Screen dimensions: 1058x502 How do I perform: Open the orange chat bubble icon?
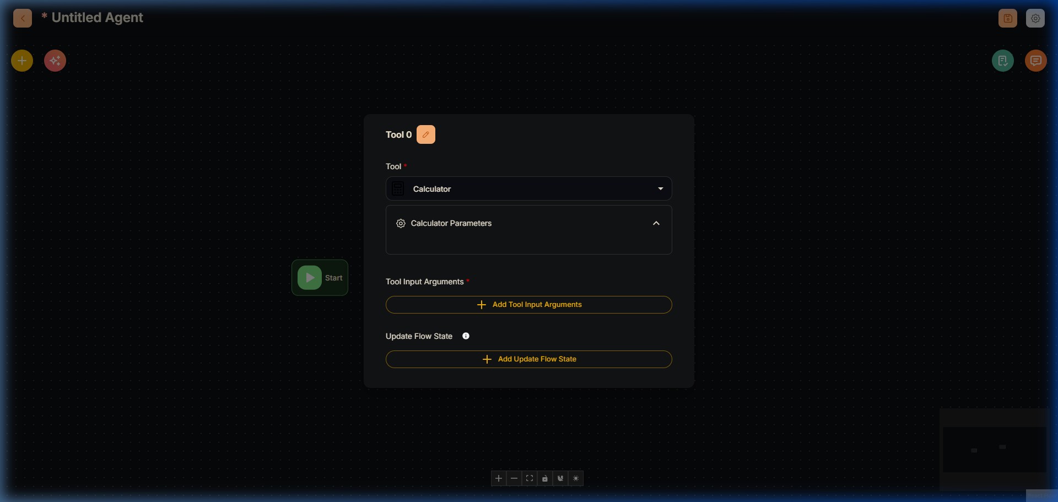(x=1035, y=60)
